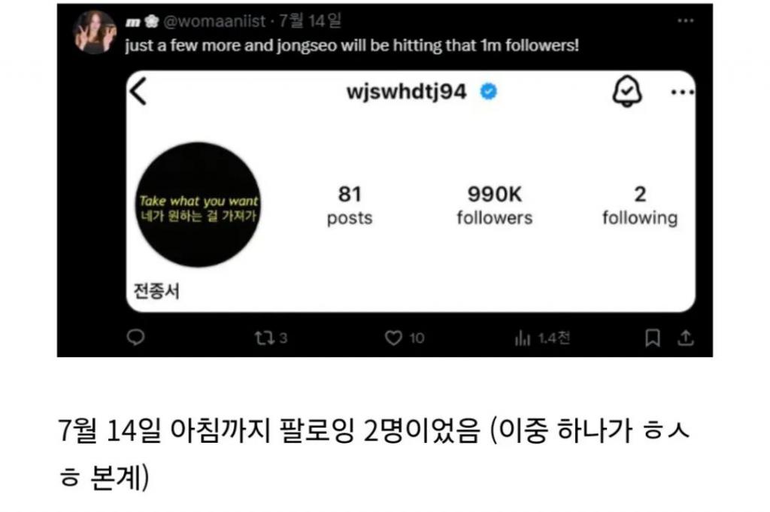This screenshot has width=770, height=512.
Task: Click the wjswhdtj94 username heading
Action: point(406,92)
